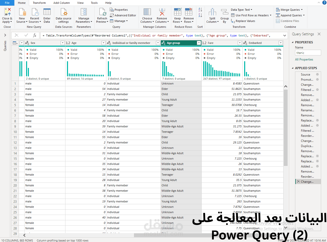Viewport: 327px width, 242px height.
Task: Click the Remove Rows icon
Action: (188, 12)
